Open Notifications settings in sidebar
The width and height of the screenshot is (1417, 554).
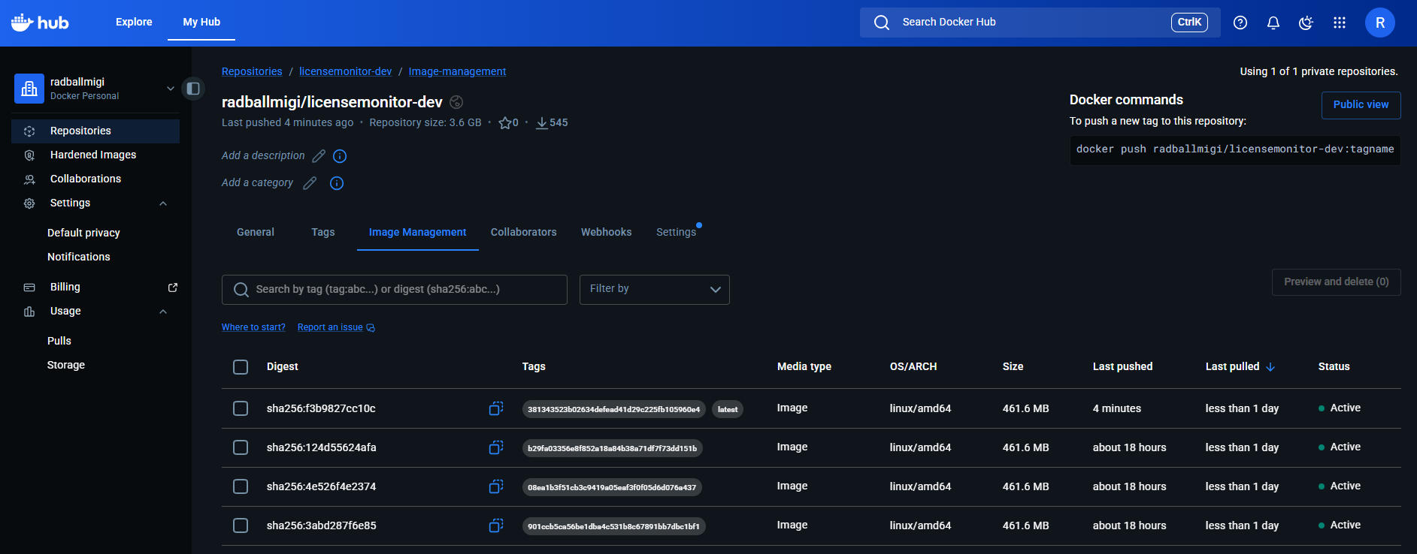pos(79,257)
